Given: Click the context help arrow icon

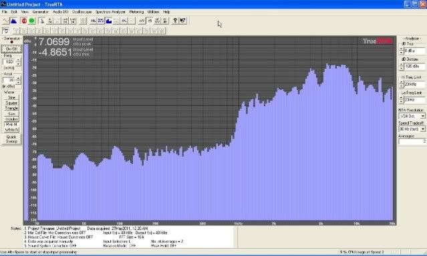Looking at the screenshot, I should tap(182, 21).
